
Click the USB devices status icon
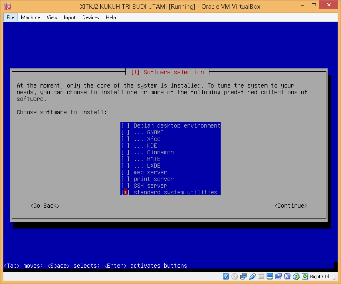pyautogui.click(x=252, y=276)
